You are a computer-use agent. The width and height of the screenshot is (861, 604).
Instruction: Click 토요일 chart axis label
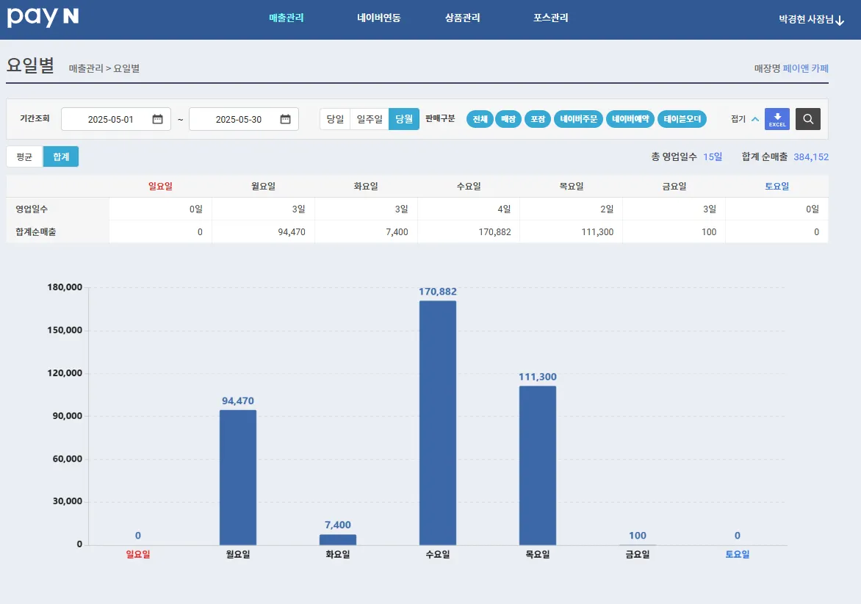click(738, 555)
